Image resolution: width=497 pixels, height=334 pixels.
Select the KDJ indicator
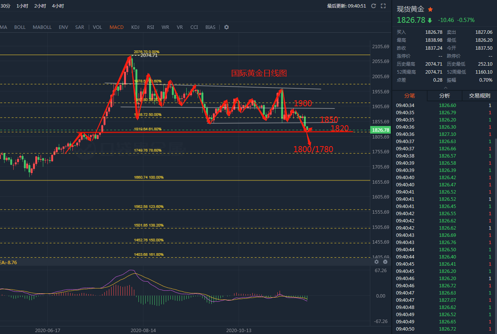[135, 27]
